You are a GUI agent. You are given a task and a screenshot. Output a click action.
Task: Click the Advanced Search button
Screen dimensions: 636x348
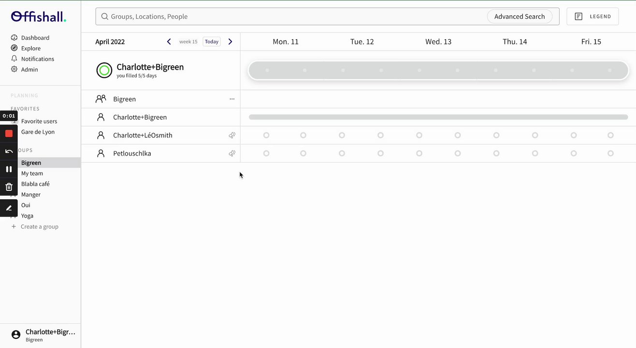(x=519, y=16)
